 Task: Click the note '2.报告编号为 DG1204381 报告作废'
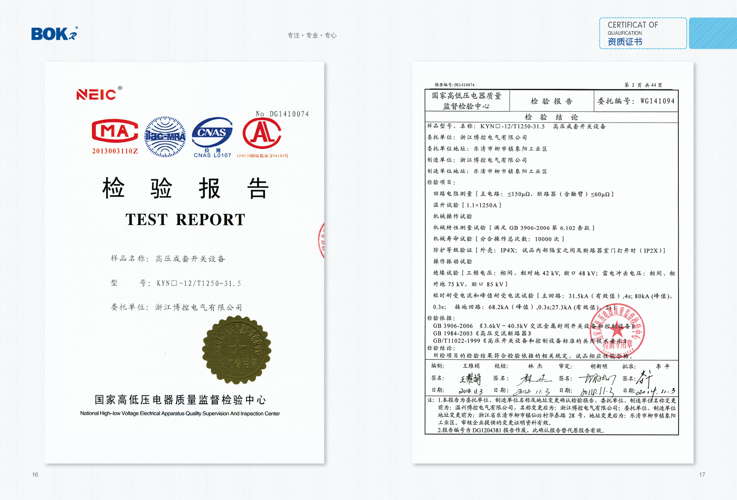(x=521, y=430)
